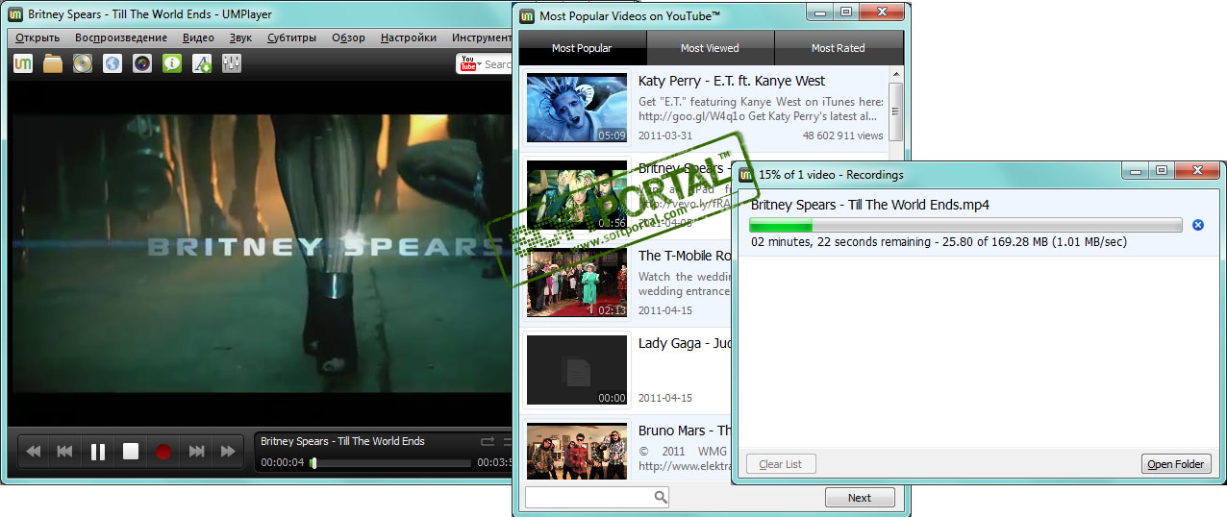Open the Открыть menu

[38, 38]
